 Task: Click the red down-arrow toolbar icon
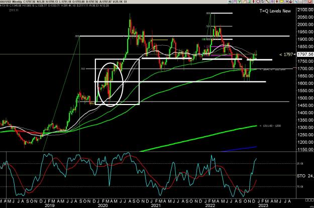pyautogui.click(x=277, y=2)
